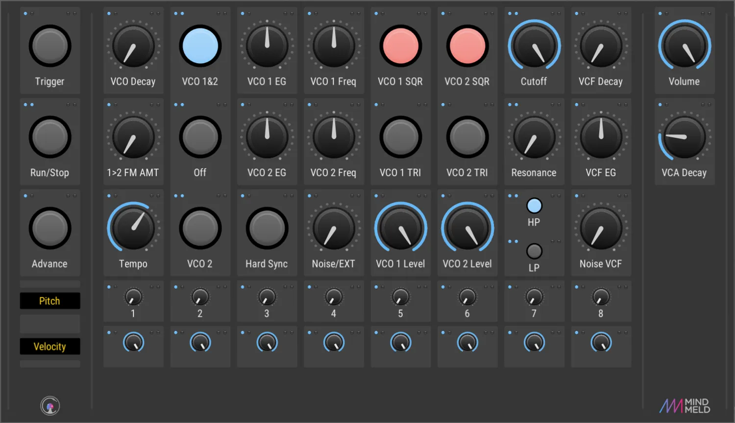Click the velocity knob under step 8
735x423 pixels.
click(601, 342)
